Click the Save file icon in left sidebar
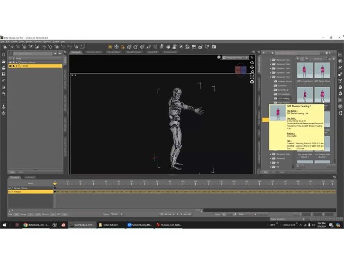 tap(4, 74)
